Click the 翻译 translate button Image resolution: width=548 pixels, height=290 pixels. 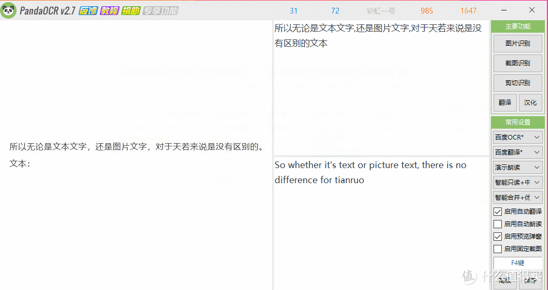(505, 102)
